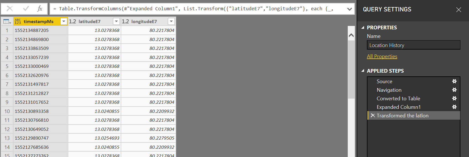Click the scroll up arrow of table
The height and width of the screenshot is (157, 469).
click(x=351, y=35)
